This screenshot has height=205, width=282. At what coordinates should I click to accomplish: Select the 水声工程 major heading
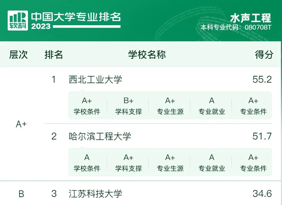pyautogui.click(x=251, y=18)
